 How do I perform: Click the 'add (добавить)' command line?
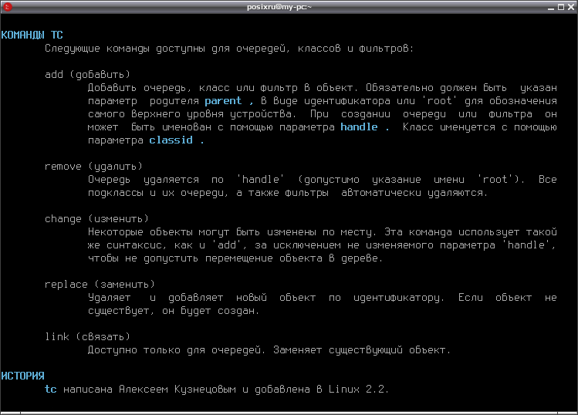click(87, 75)
